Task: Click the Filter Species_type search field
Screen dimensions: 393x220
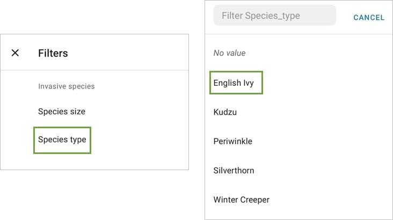Action: (x=274, y=16)
